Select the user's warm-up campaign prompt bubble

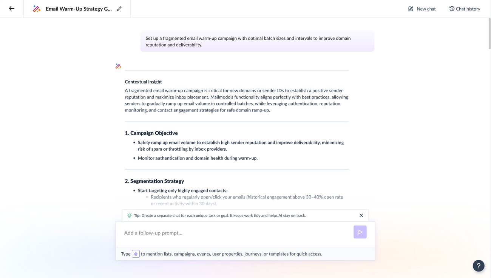(x=257, y=41)
